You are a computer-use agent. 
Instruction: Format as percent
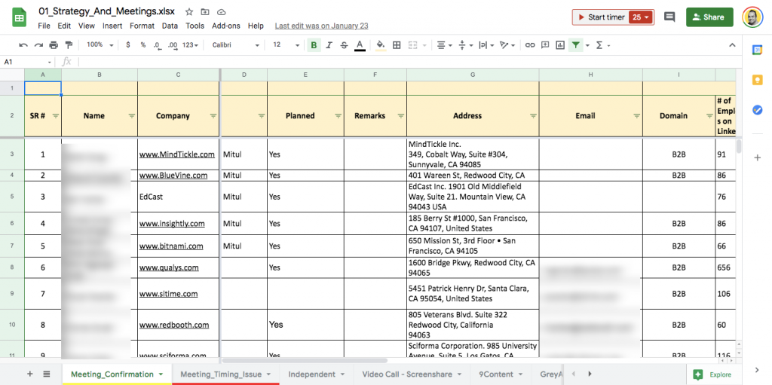pos(142,44)
